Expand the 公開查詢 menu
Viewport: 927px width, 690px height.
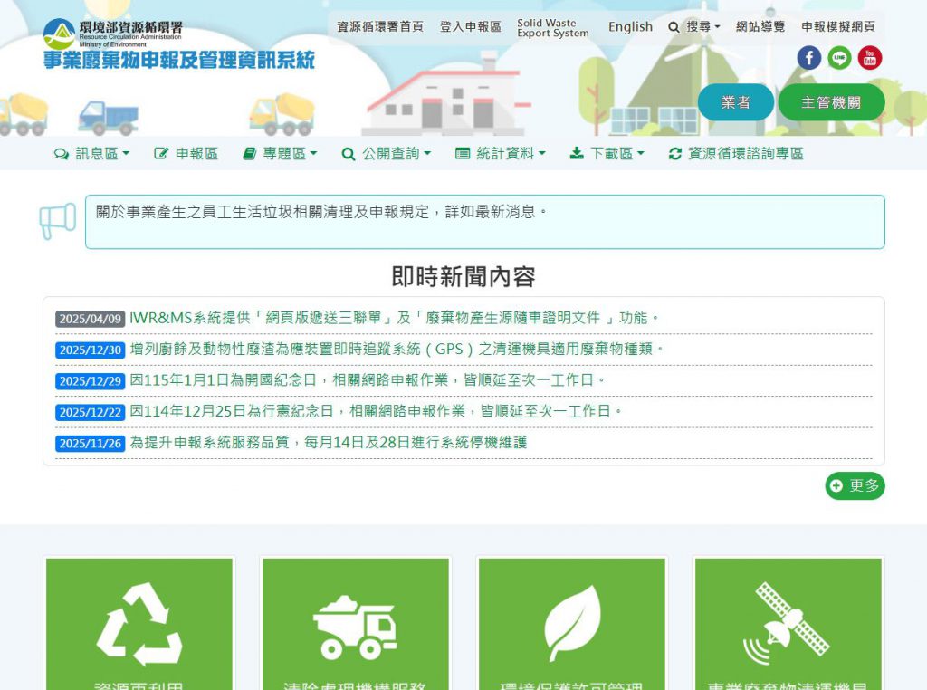coord(387,154)
